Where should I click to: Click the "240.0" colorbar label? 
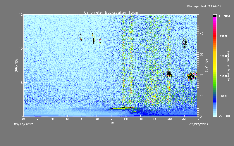coord(223,36)
